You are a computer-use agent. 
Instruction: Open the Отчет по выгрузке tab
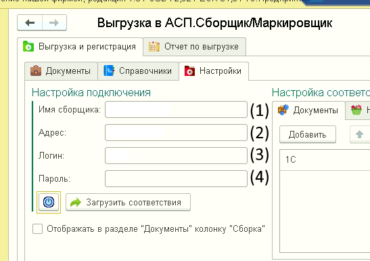point(194,47)
